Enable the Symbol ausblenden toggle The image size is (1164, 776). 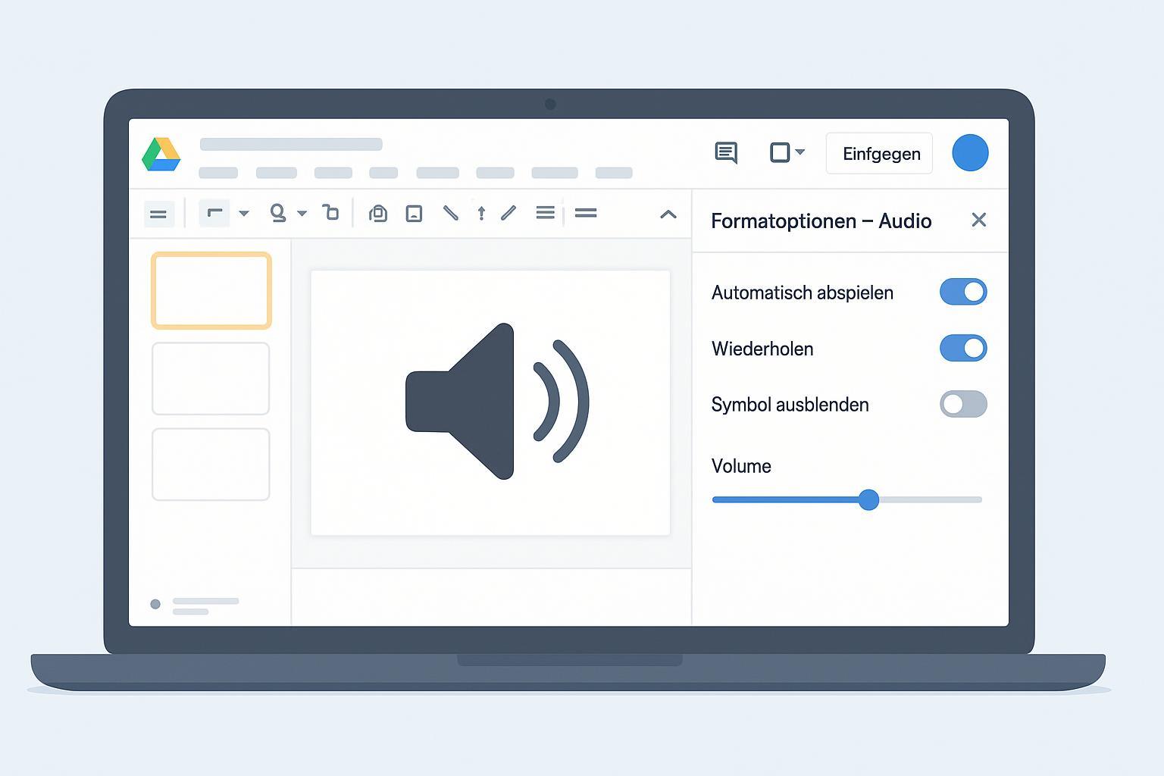coord(963,405)
